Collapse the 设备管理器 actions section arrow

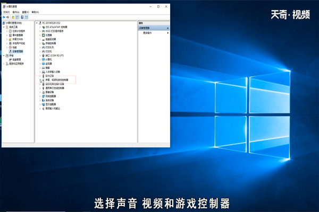click(x=167, y=28)
